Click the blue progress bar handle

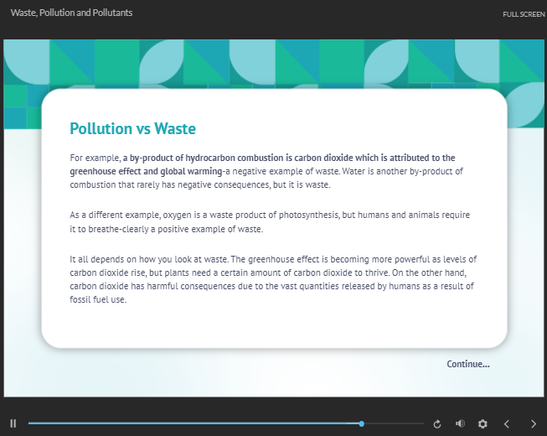point(362,423)
